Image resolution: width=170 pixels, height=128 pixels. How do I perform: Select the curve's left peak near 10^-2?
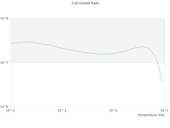click(x=23, y=42)
